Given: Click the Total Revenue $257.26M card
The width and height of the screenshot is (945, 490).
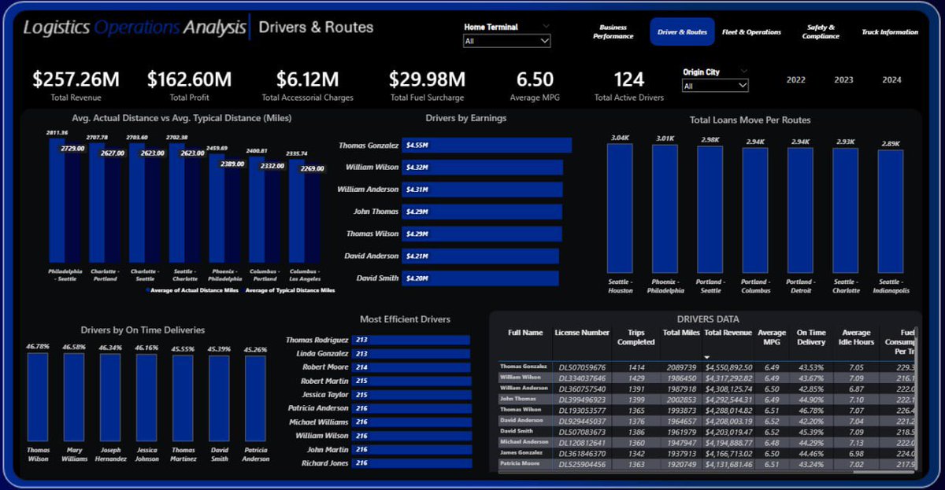Looking at the screenshot, I should (76, 85).
